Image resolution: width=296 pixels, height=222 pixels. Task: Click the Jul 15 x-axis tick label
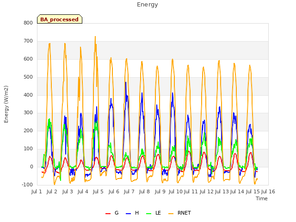coord(253,191)
